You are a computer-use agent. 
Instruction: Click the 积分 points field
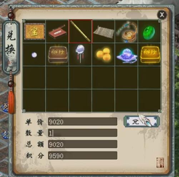[83, 156]
